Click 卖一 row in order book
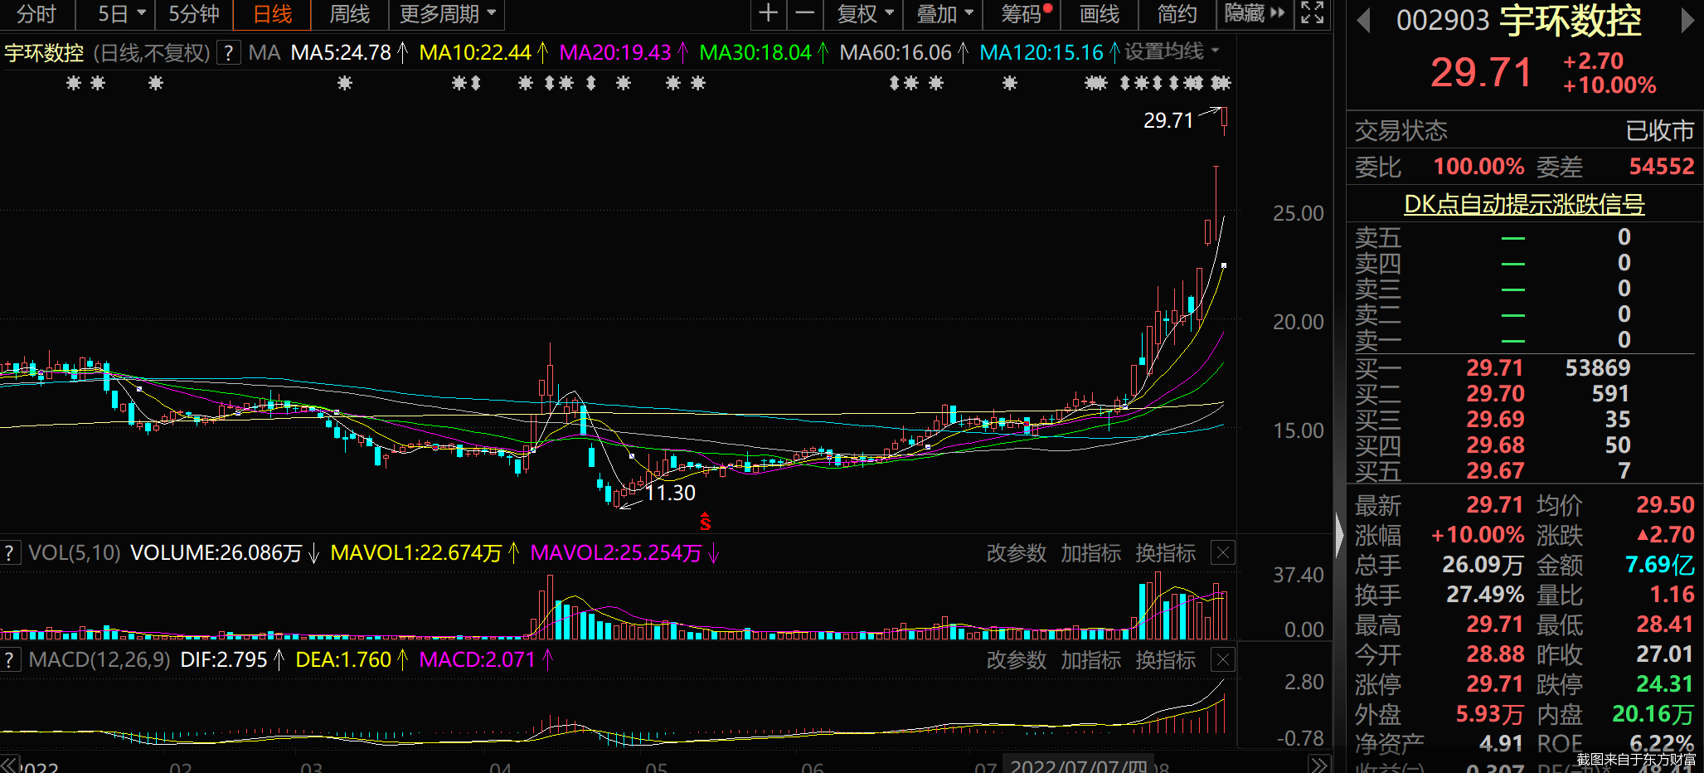1704x773 pixels. (x=1524, y=340)
